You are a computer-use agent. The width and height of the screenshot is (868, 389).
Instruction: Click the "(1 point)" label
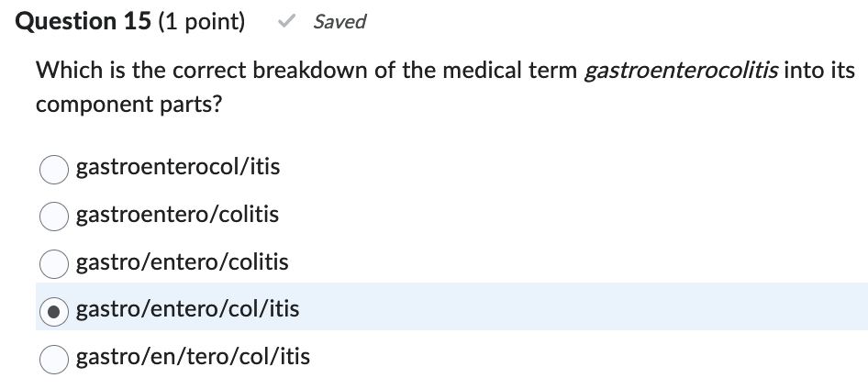(x=202, y=22)
